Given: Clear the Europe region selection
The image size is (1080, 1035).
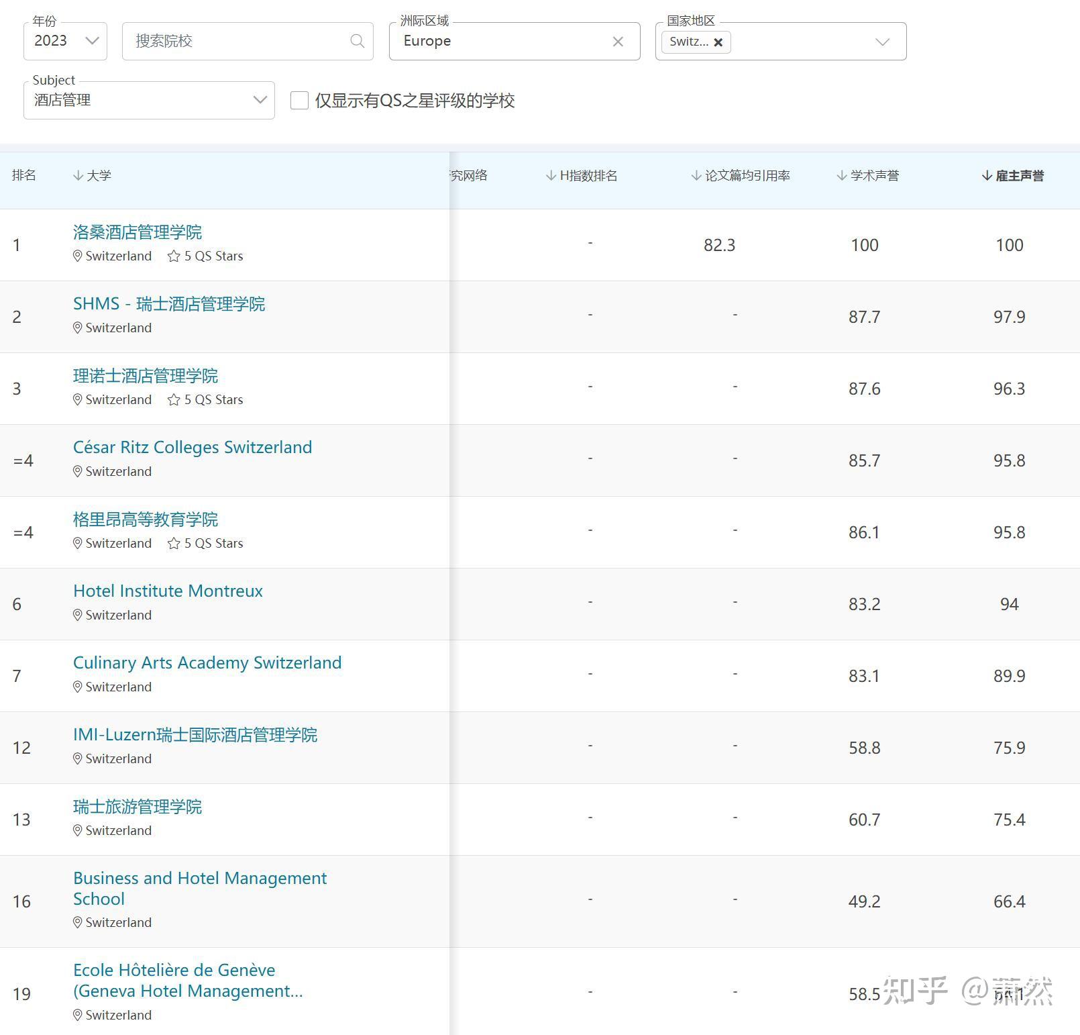Looking at the screenshot, I should tap(618, 42).
